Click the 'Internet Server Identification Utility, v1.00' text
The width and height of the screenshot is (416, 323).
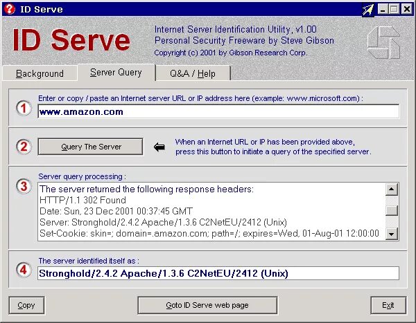click(x=235, y=29)
